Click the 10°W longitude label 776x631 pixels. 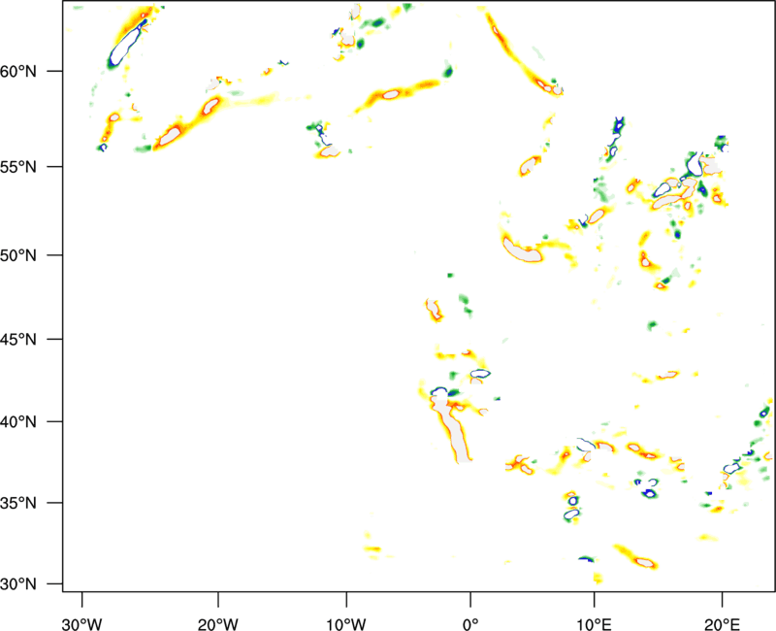(346, 624)
